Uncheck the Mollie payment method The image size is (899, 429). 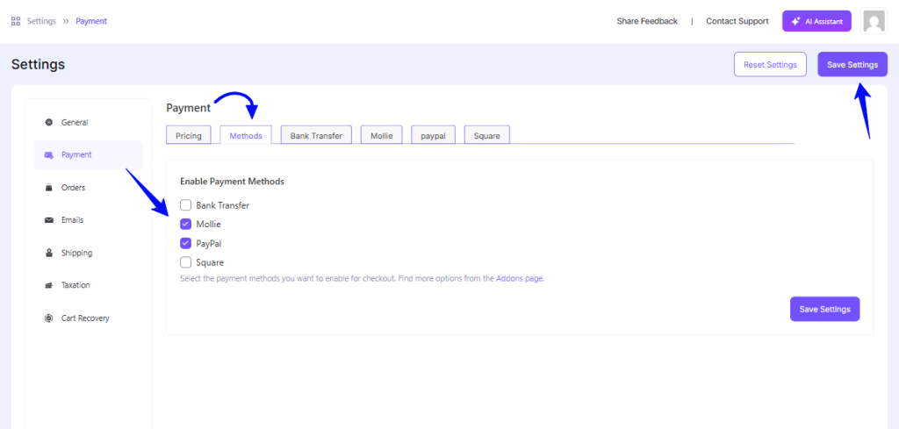tap(186, 224)
